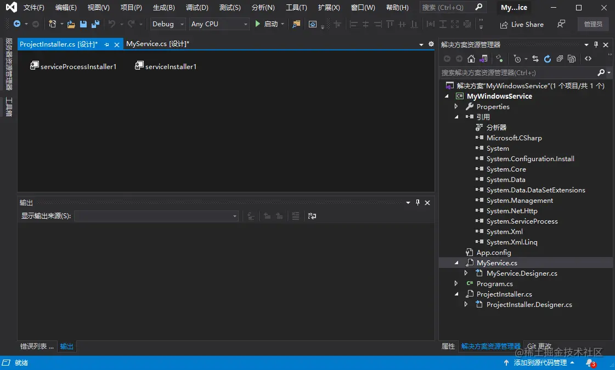Click the Open File folder icon

pos(71,24)
